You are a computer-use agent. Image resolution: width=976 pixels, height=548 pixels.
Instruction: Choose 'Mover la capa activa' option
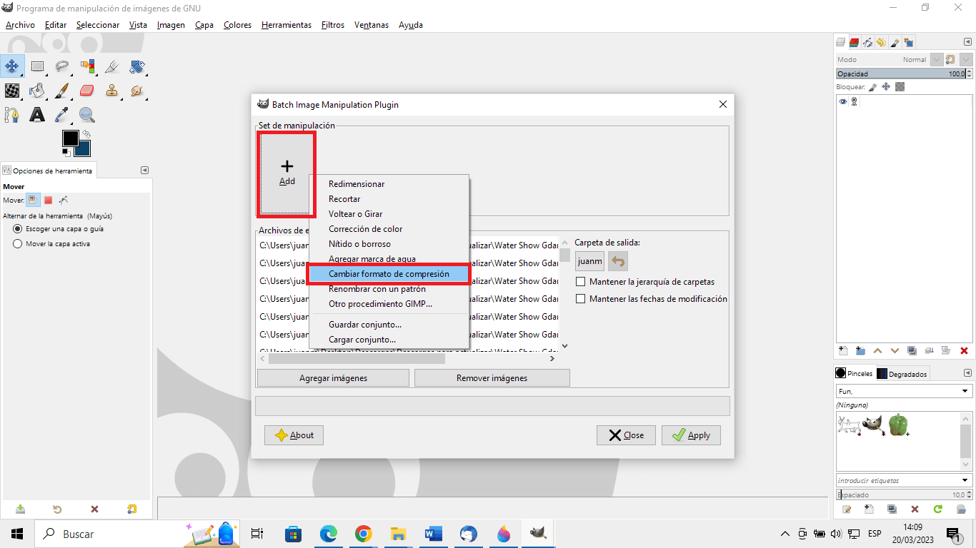click(x=51, y=244)
